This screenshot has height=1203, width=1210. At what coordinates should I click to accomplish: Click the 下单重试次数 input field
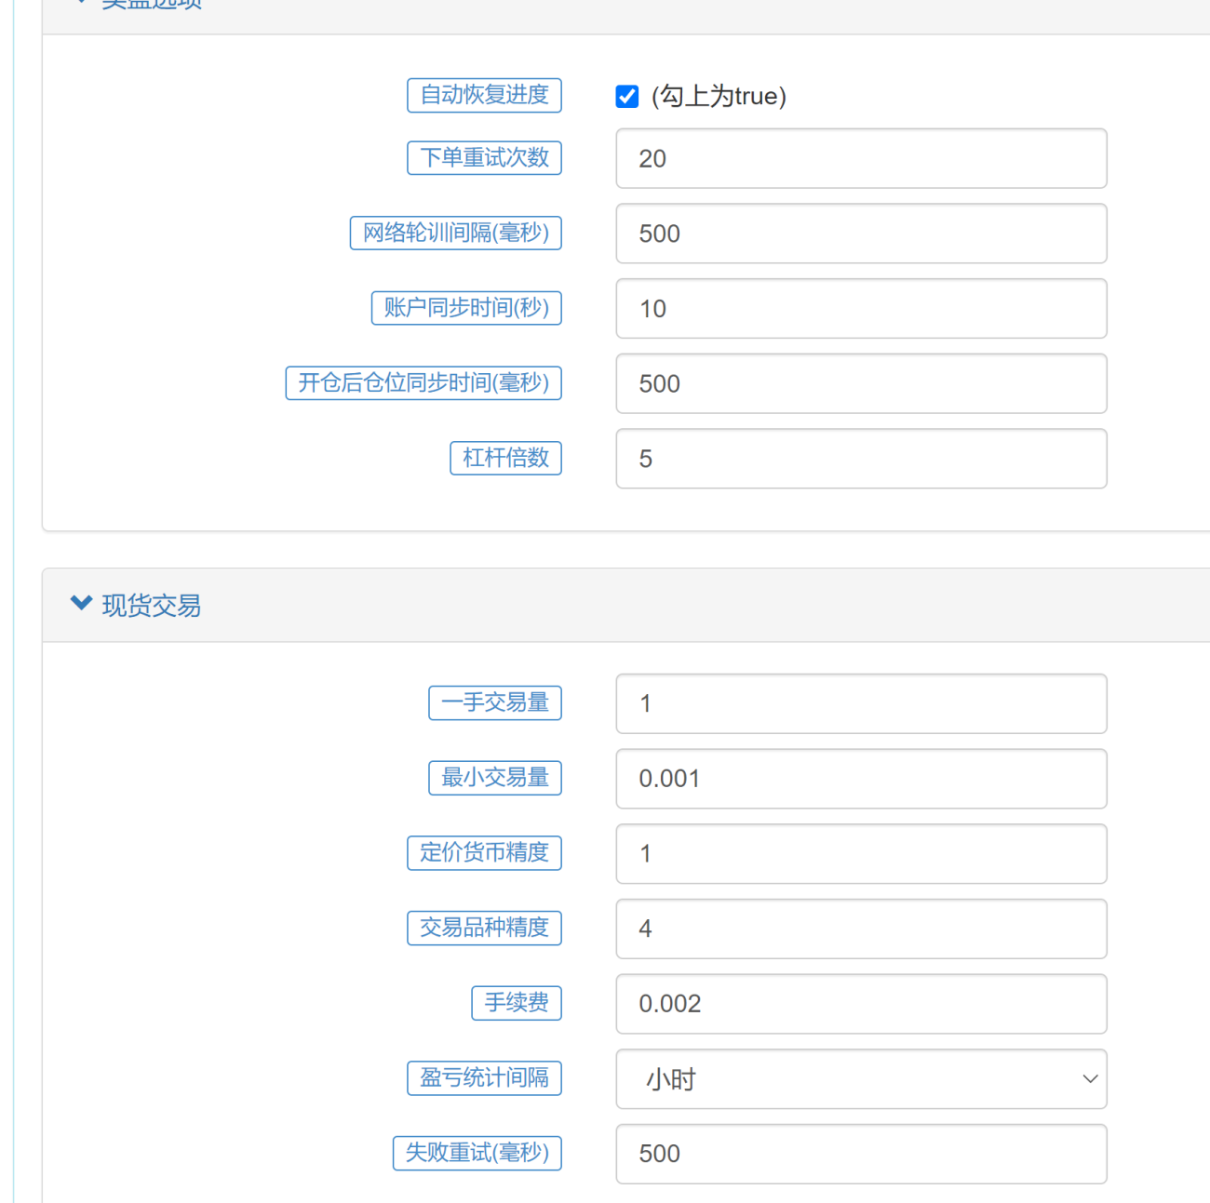861,158
